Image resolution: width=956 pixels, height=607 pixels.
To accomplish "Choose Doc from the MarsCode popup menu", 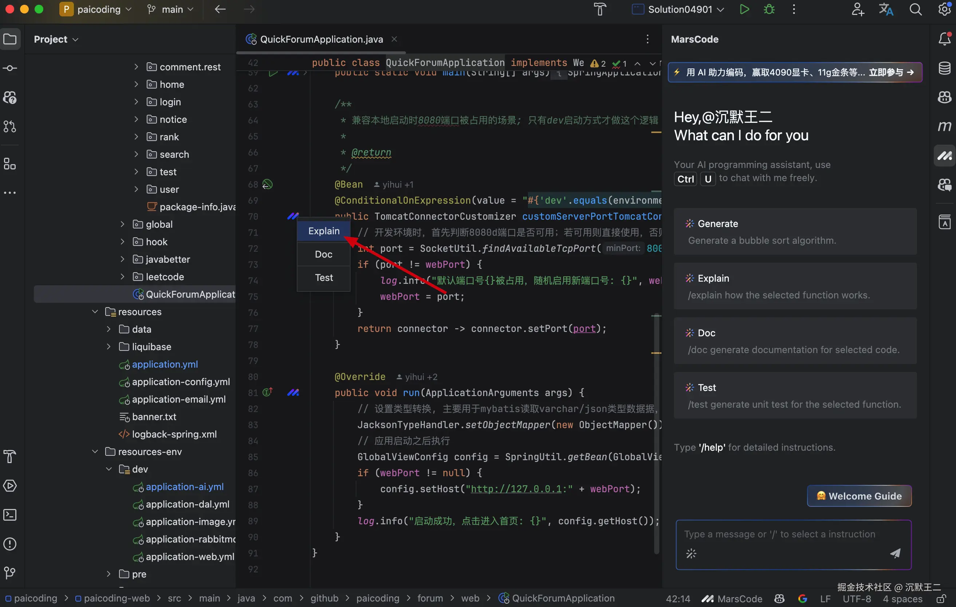I will [x=324, y=254].
